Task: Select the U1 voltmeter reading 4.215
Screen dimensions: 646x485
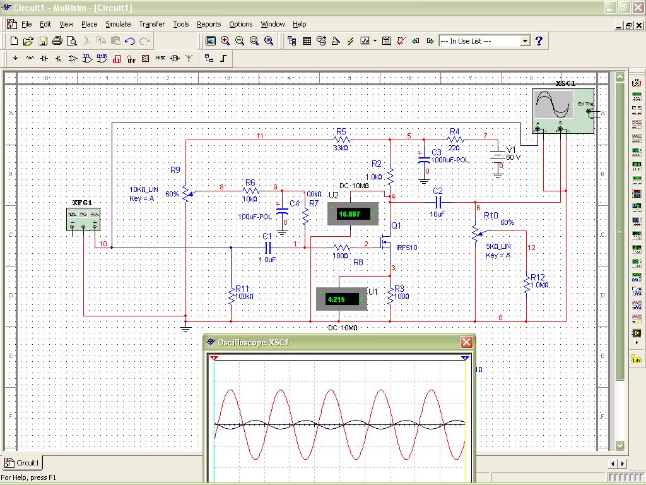Action: coord(341,299)
